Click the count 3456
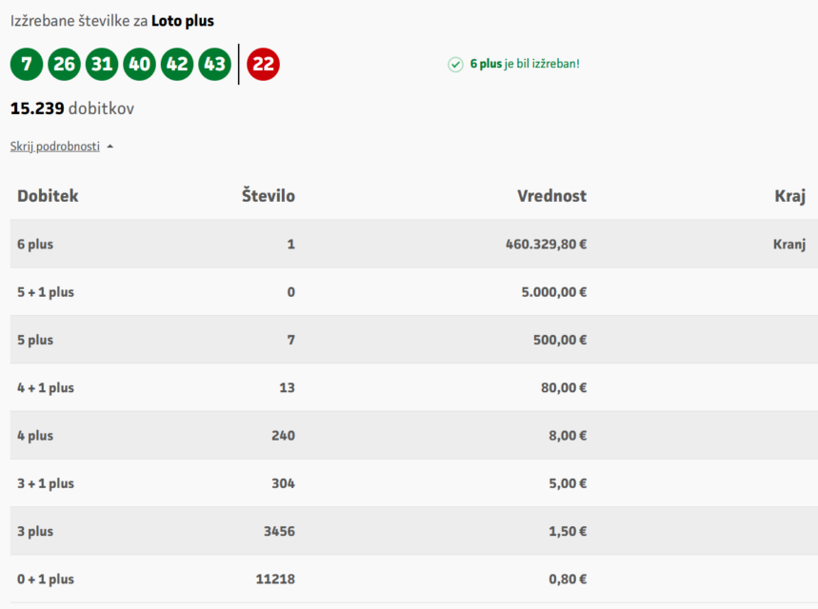Image resolution: width=818 pixels, height=609 pixels. pos(279,532)
